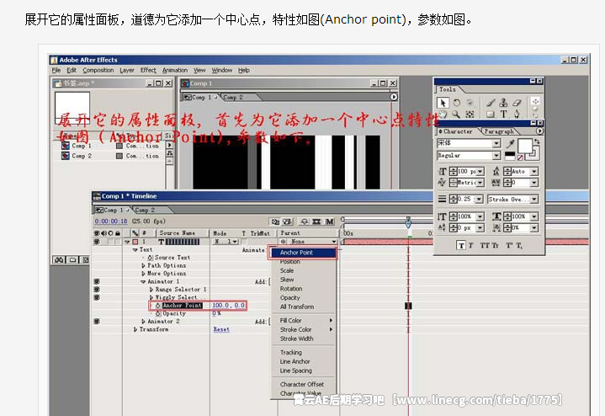Set color to none with red slash icon

[520, 157]
